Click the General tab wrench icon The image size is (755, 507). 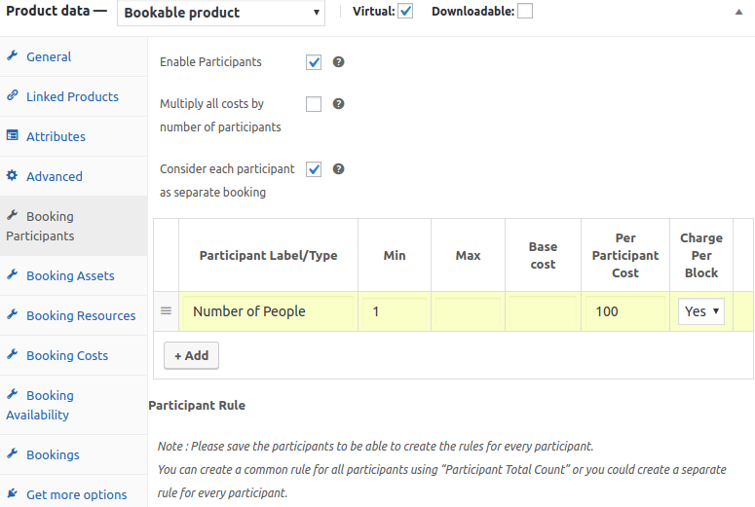point(13,55)
